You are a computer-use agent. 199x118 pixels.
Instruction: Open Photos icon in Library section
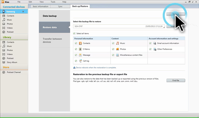pyautogui.click(x=4, y=50)
